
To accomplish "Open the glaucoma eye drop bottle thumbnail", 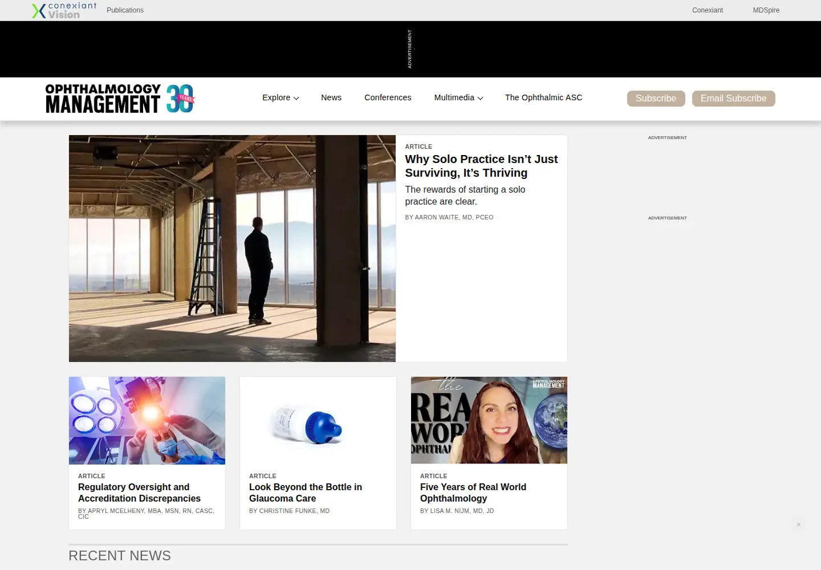I will pyautogui.click(x=318, y=421).
